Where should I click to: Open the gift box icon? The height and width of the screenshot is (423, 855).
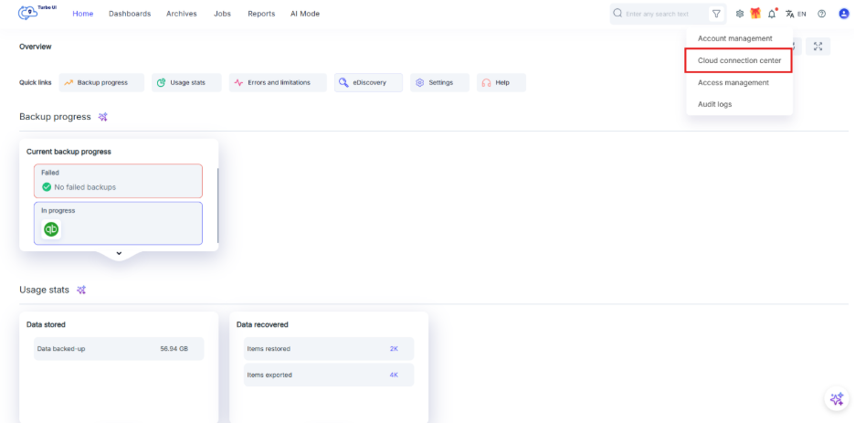point(755,14)
